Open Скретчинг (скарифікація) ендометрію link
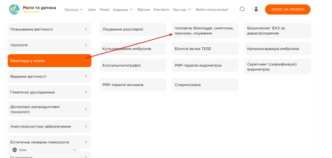This screenshot has height=158, width=332. click(x=278, y=67)
